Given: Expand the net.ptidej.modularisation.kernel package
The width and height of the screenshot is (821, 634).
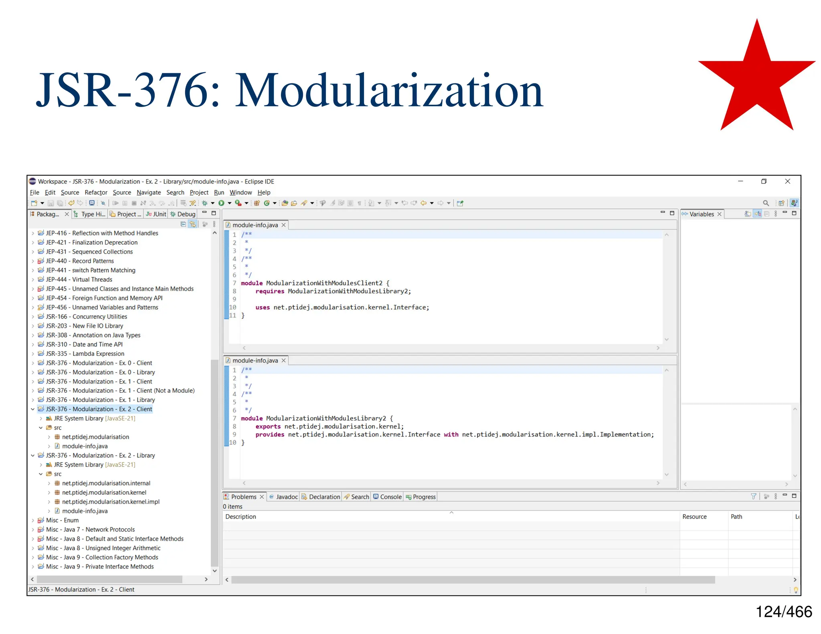Looking at the screenshot, I should click(x=49, y=493).
